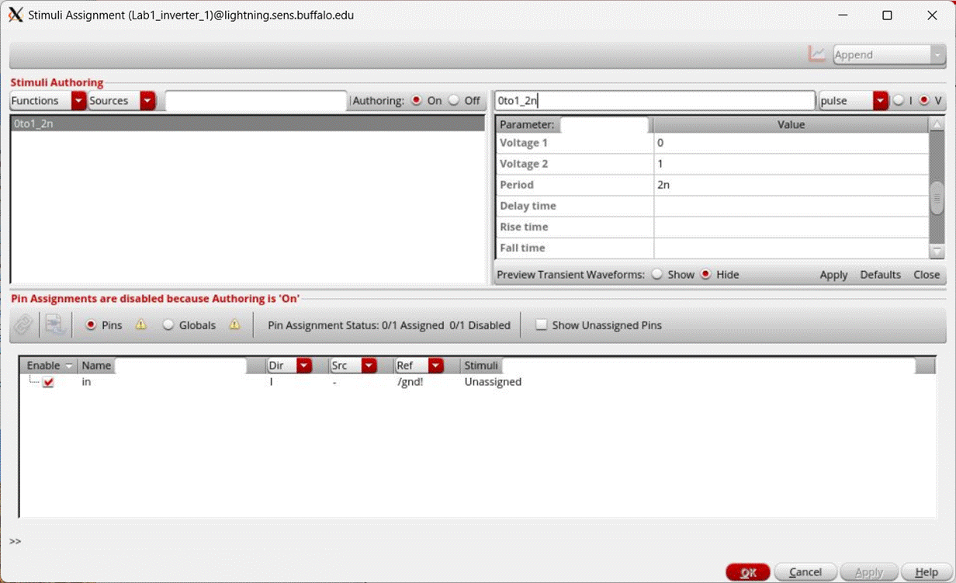Click the Defaults button
Viewport: 956px width, 583px height.
[x=881, y=274]
